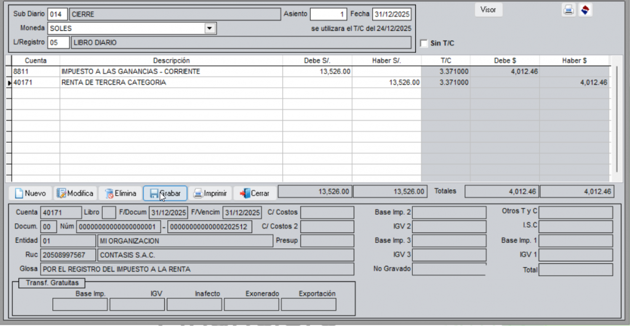
Task: Click the Modifica button
Action: pos(75,193)
